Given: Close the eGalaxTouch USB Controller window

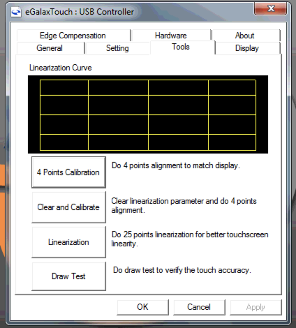Looking at the screenshot, I should tap(271, 9).
